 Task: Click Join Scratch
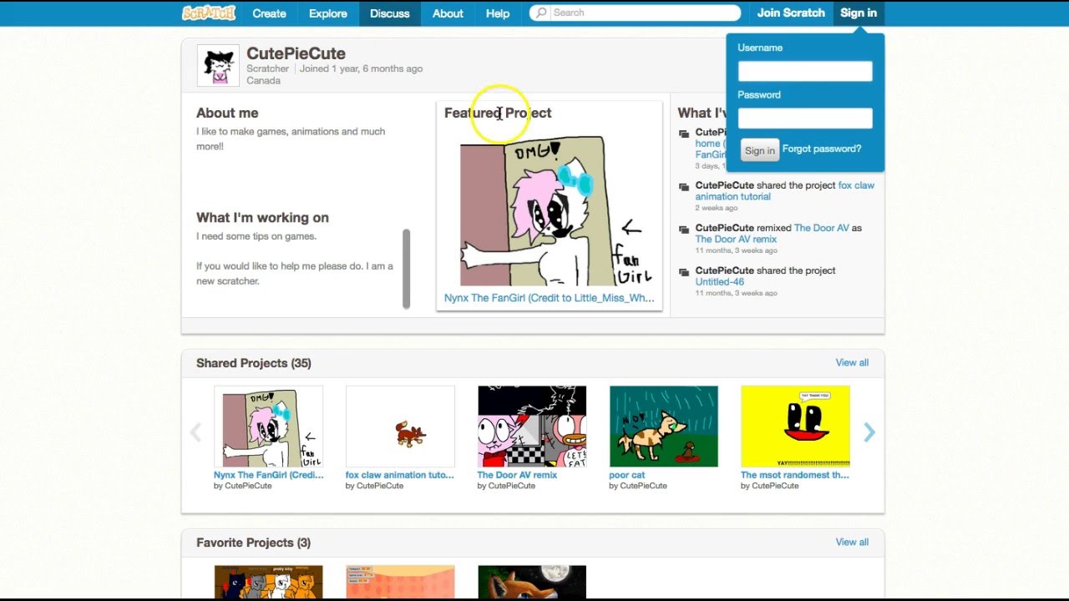[791, 13]
